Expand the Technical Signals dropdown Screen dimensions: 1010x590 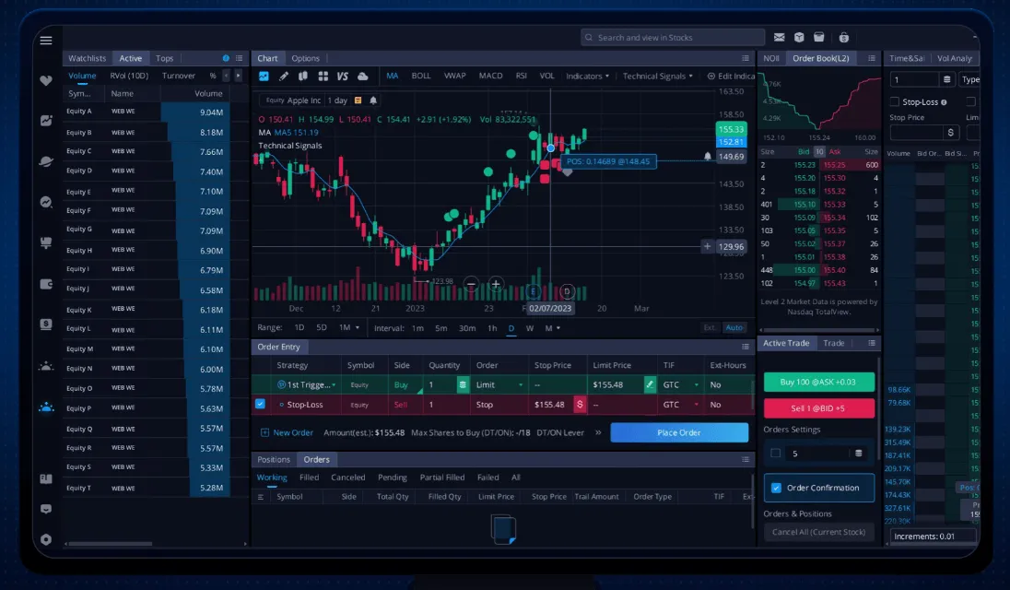click(657, 76)
